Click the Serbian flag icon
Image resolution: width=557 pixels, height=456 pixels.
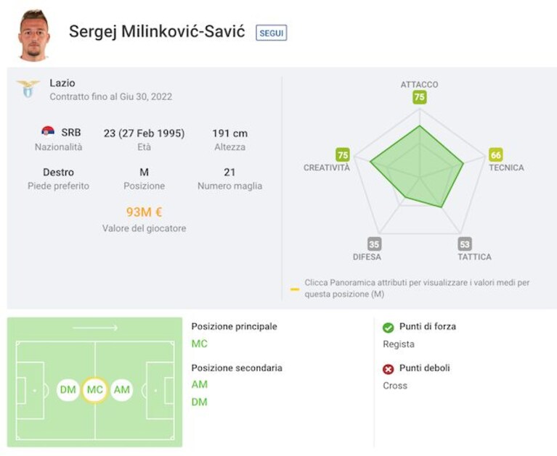[48, 131]
